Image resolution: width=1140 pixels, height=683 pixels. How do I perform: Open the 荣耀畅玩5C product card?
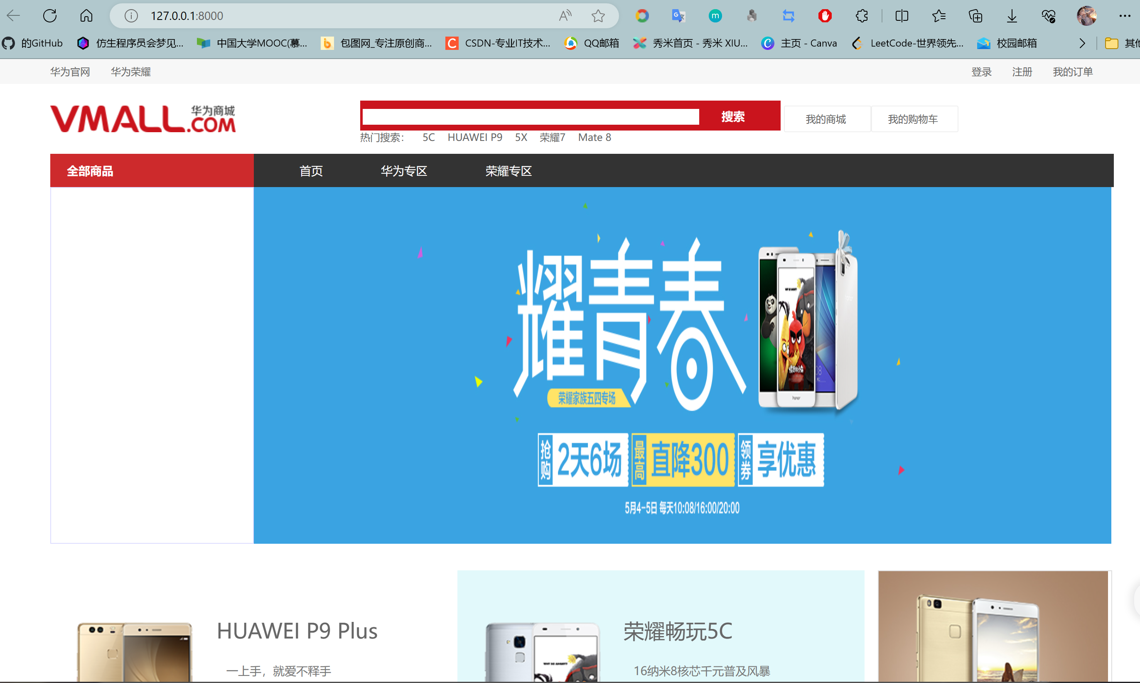[x=661, y=627]
